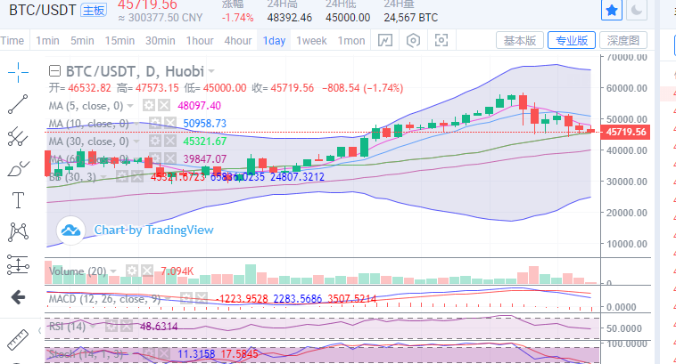The image size is (676, 364).
Task: Open settings for Volume indicator
Action: (132, 271)
